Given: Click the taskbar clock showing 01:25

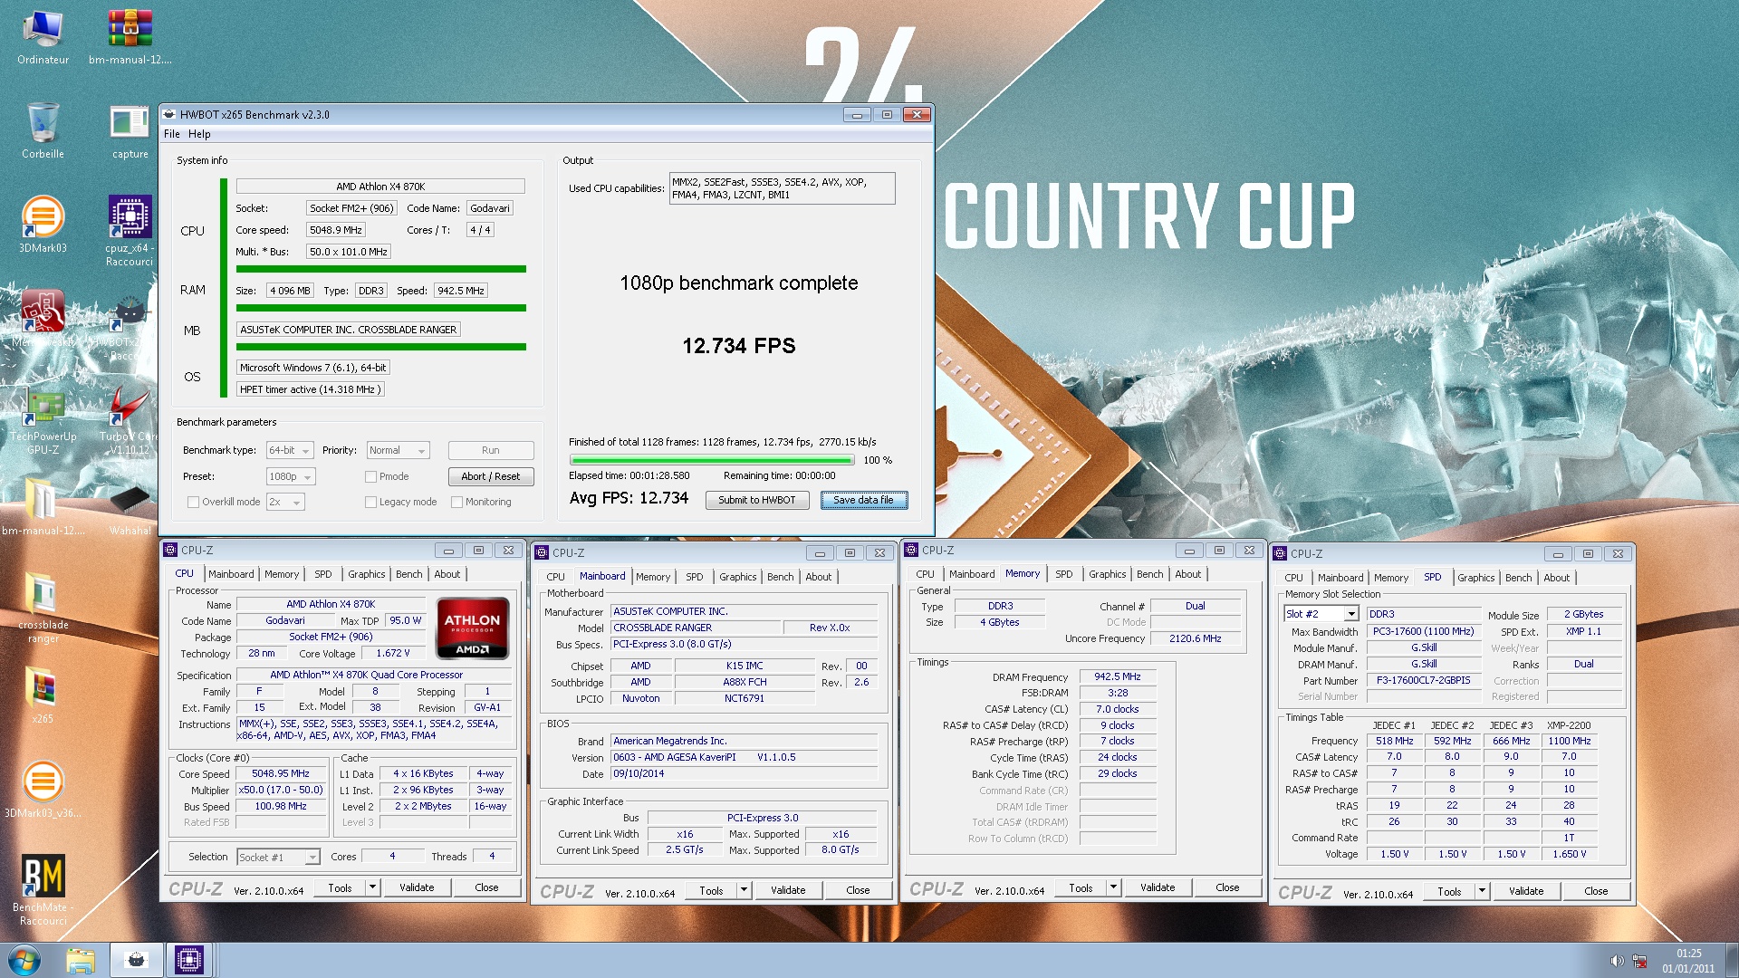Looking at the screenshot, I should (1688, 961).
